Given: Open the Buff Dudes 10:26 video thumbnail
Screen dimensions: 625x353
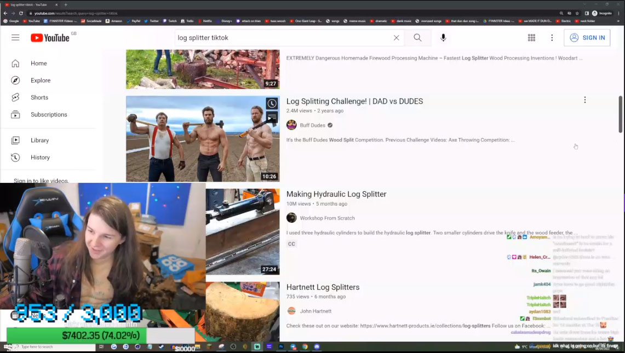Looking at the screenshot, I should (203, 138).
